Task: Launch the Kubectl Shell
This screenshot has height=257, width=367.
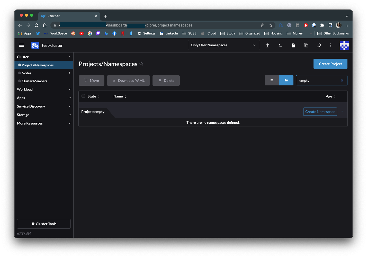Action: click(x=280, y=45)
